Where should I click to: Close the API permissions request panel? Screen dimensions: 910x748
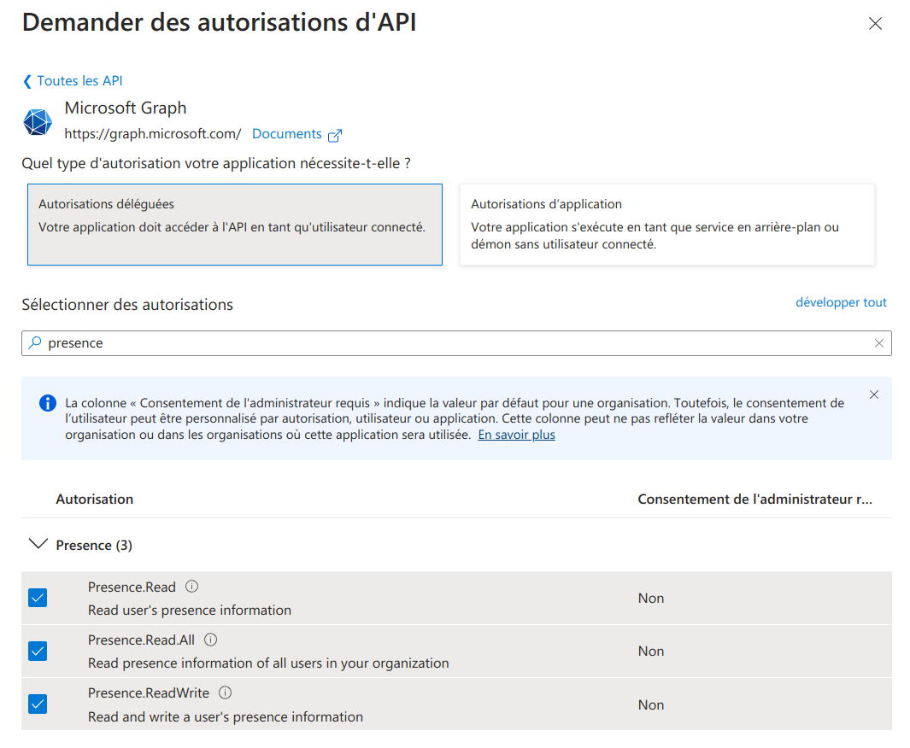coord(875,24)
